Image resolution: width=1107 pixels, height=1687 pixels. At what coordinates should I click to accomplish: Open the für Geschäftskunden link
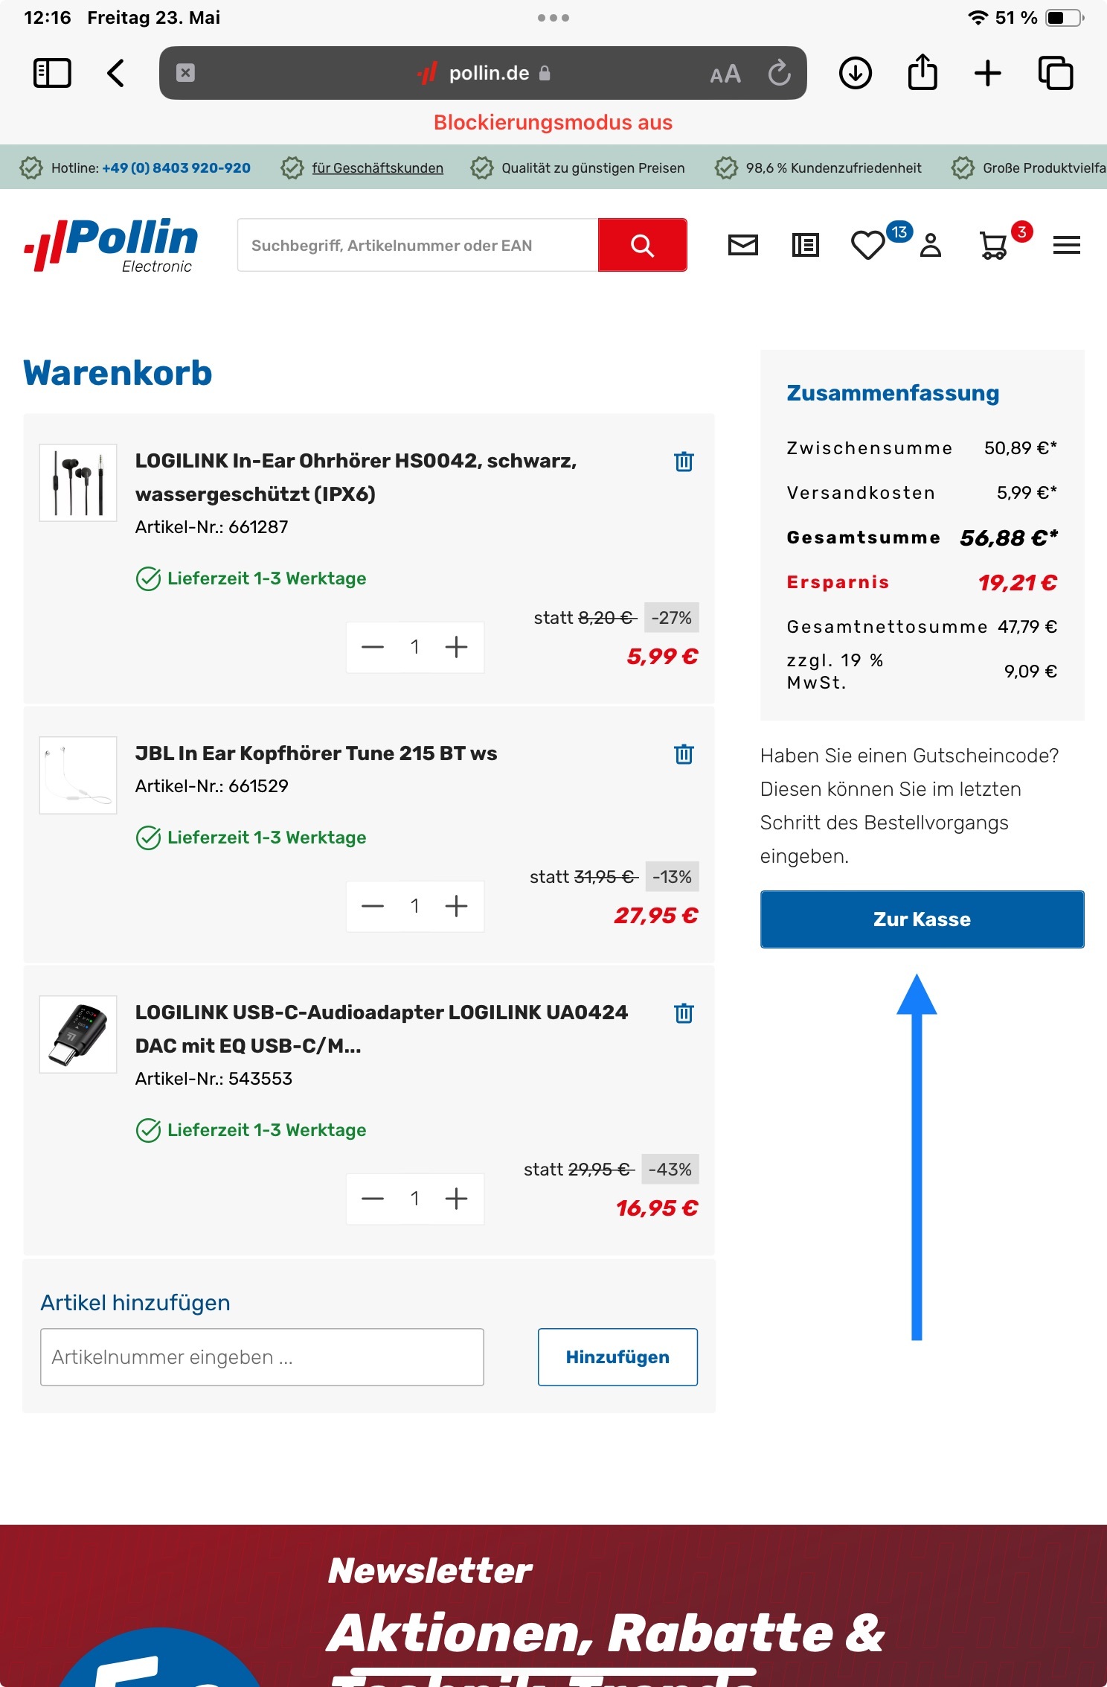377,168
